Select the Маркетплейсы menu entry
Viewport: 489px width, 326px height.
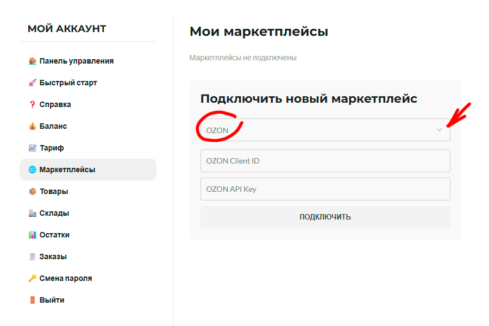[x=88, y=170]
